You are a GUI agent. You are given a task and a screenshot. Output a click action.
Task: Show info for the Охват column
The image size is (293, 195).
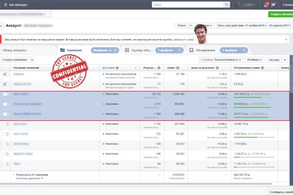pos(178,68)
